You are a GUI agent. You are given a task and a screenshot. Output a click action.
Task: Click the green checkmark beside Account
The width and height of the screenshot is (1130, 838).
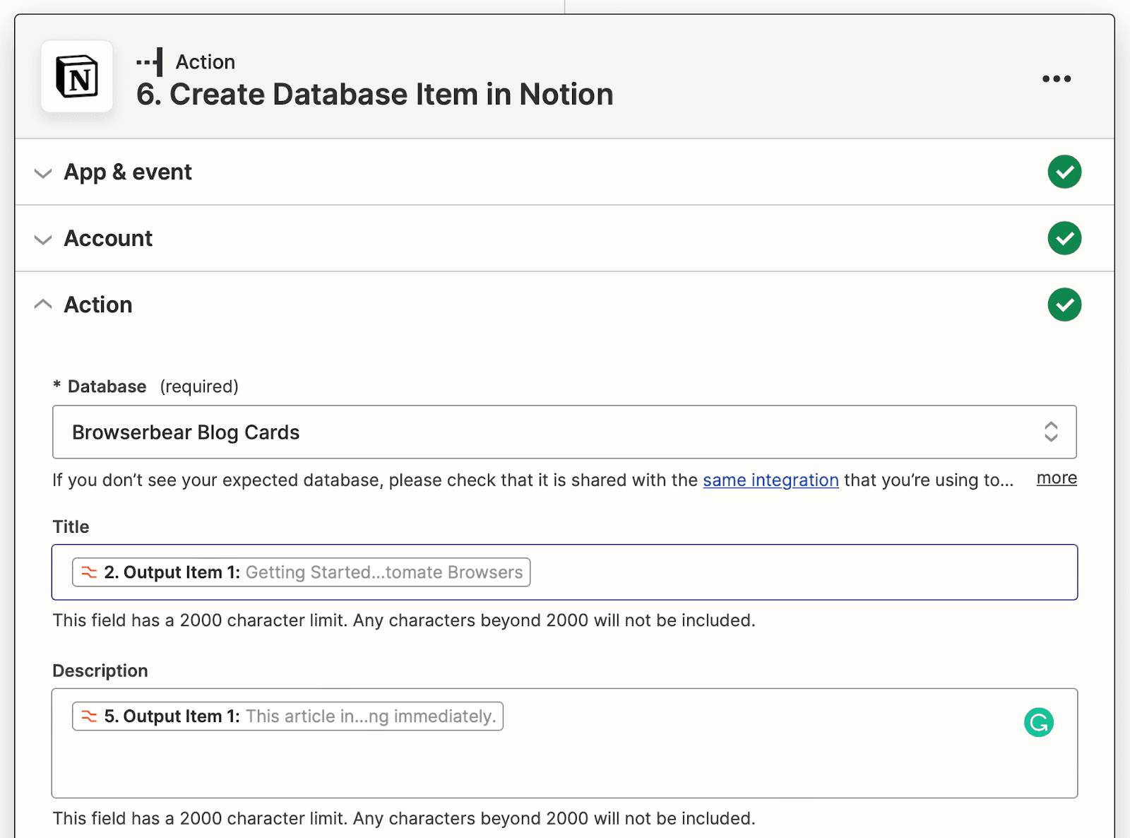coord(1064,238)
